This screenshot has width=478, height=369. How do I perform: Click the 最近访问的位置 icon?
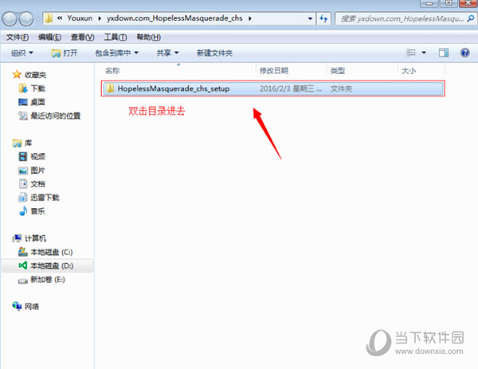coord(23,116)
